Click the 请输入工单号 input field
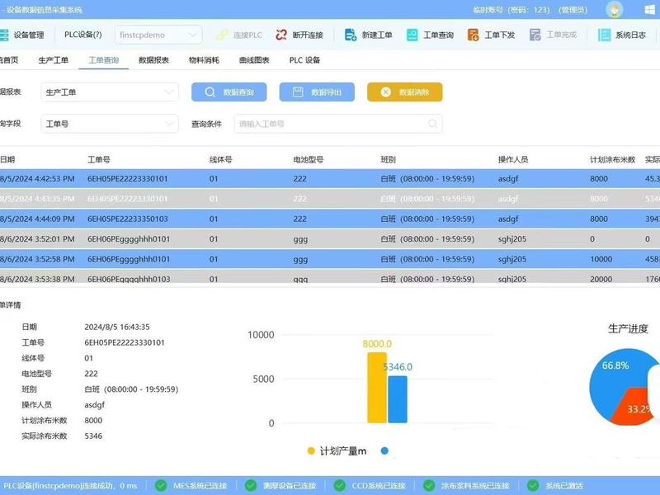The width and height of the screenshot is (660, 495). pyautogui.click(x=338, y=124)
